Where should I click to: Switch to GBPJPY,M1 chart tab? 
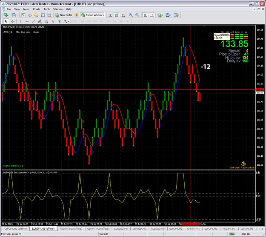[x=247, y=228]
